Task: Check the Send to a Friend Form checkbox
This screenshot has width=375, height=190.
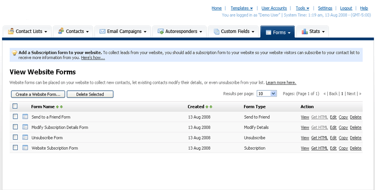Action: [15, 117]
